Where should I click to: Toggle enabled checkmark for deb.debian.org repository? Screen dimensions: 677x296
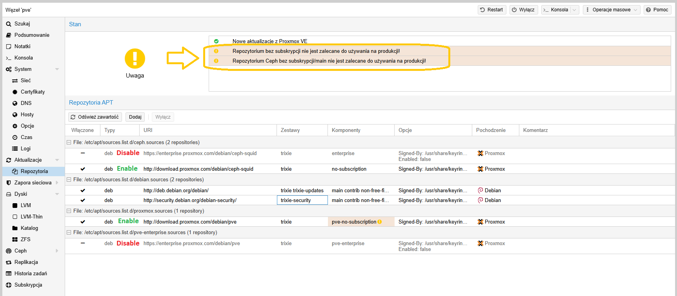(83, 191)
